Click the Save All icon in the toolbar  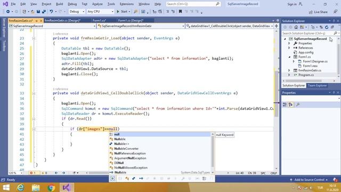(44, 12)
